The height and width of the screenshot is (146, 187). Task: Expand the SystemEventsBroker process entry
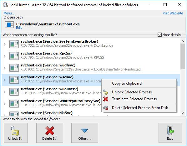pyautogui.click(x=4, y=44)
